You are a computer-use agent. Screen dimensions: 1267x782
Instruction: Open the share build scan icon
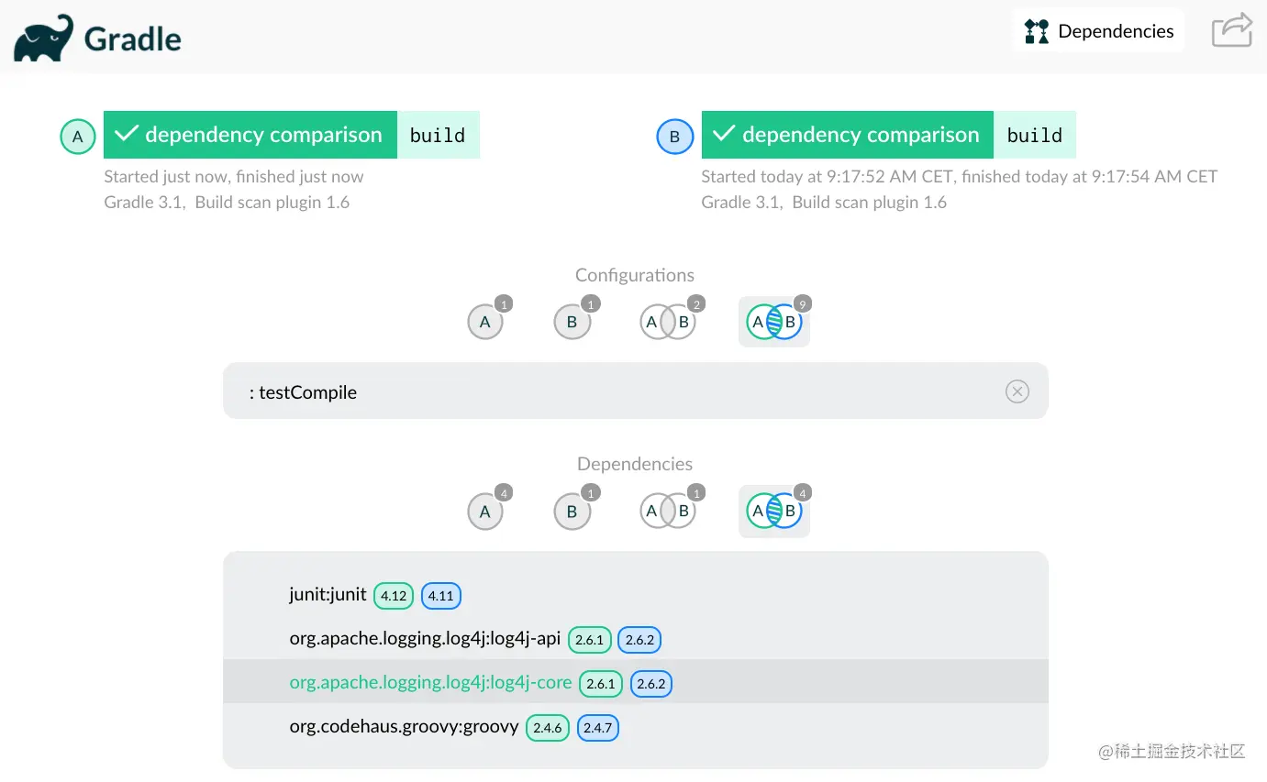pyautogui.click(x=1231, y=30)
